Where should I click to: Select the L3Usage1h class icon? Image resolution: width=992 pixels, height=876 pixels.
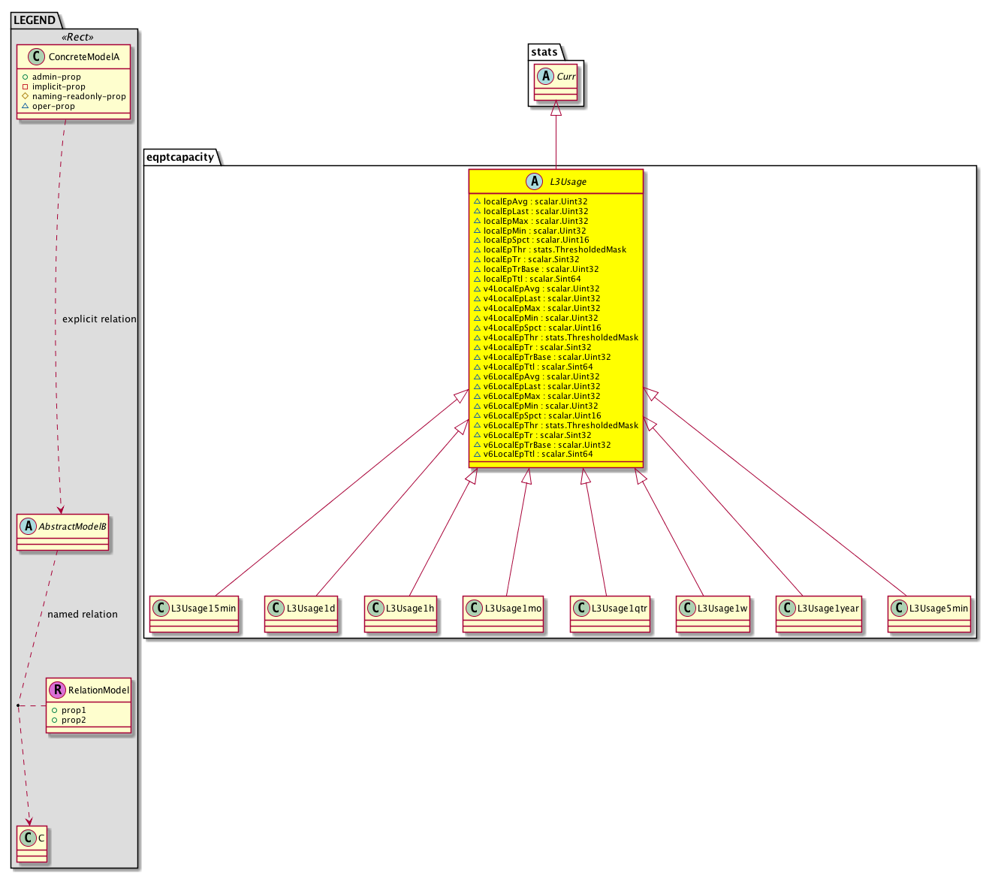click(x=375, y=608)
